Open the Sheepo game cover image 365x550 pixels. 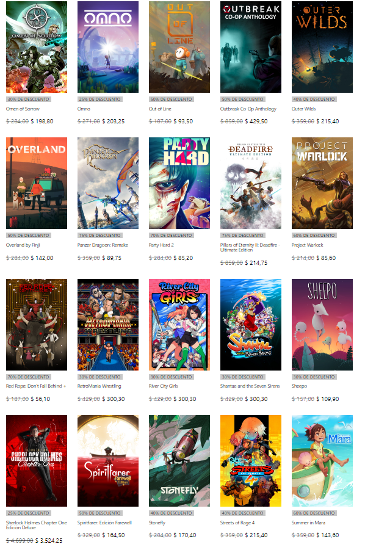click(322, 325)
